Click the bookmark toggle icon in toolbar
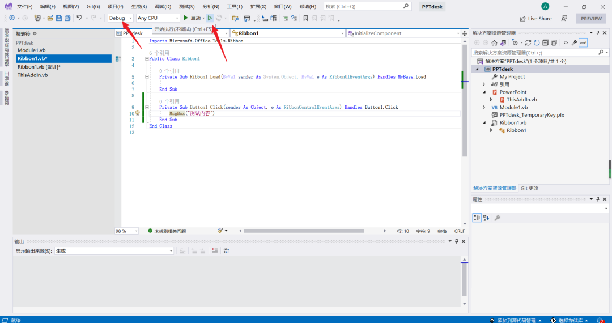The width and height of the screenshot is (612, 323). point(305,18)
